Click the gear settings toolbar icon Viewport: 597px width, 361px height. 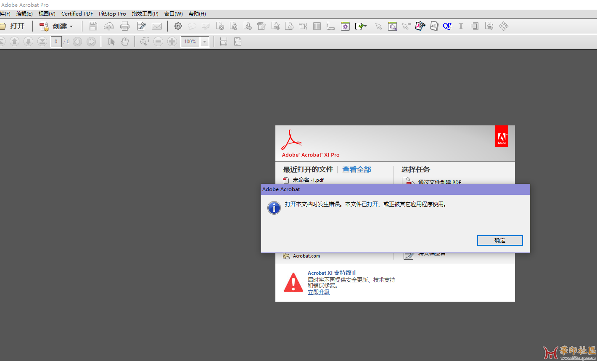tap(178, 26)
